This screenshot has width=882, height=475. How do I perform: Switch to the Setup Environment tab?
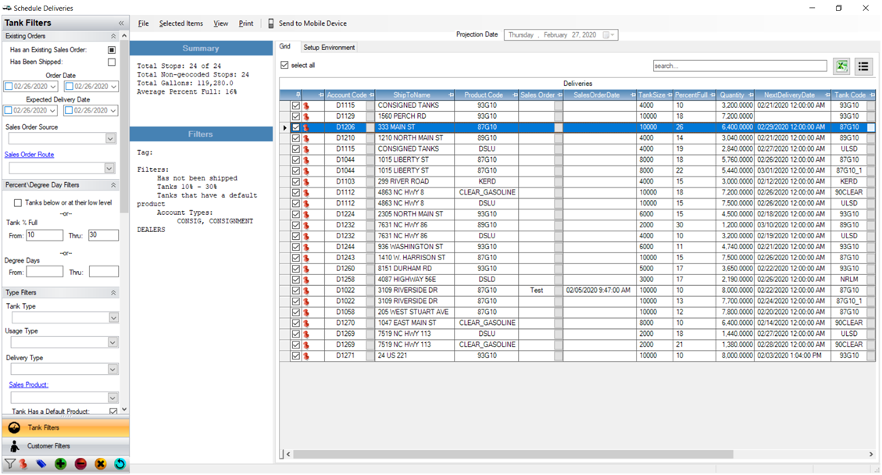329,48
